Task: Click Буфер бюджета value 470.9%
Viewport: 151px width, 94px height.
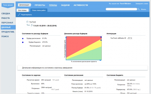Action: click(45, 42)
